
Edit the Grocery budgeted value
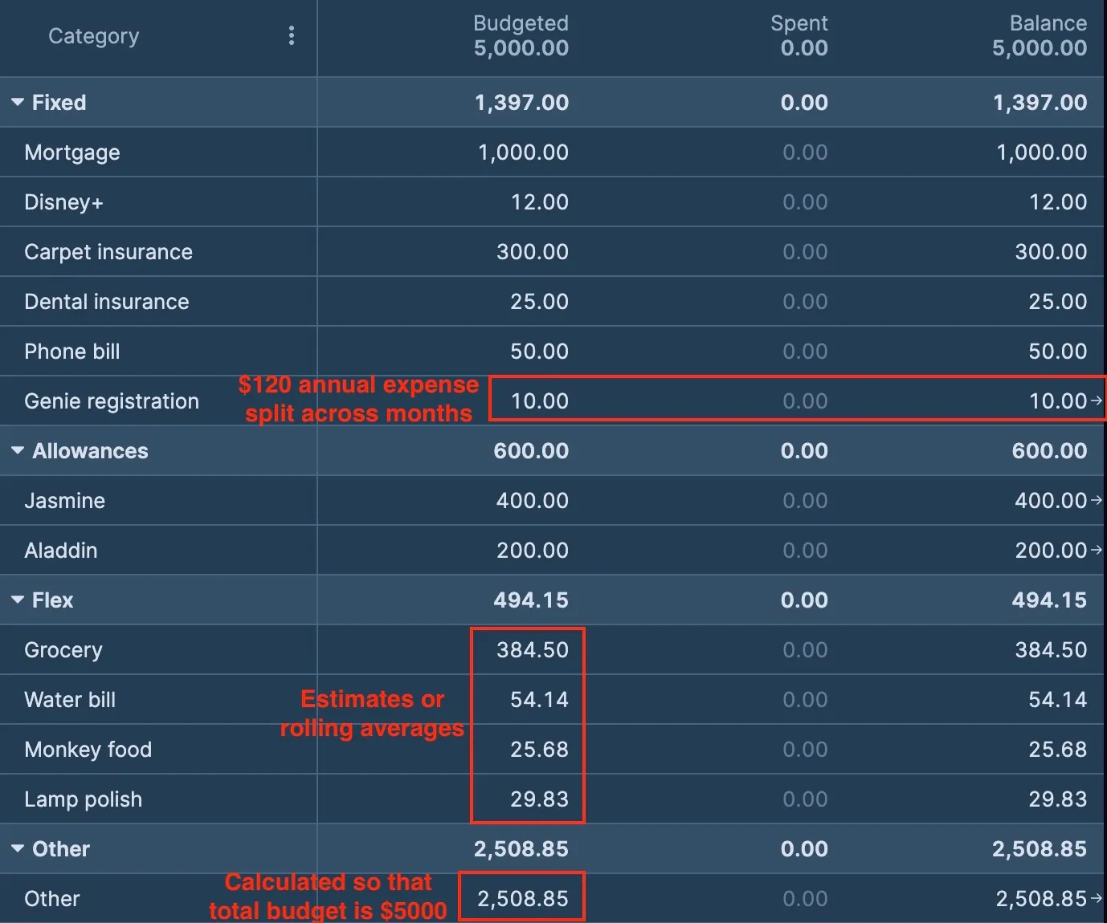click(527, 649)
